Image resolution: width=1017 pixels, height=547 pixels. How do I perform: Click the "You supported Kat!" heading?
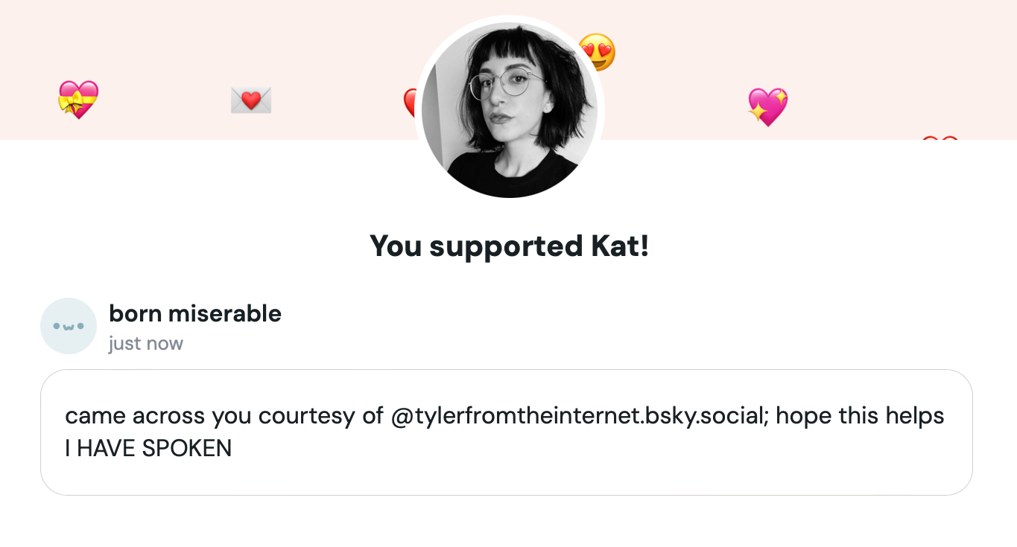point(510,246)
